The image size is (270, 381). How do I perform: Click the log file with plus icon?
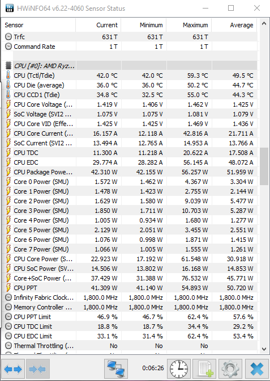pos(205,369)
